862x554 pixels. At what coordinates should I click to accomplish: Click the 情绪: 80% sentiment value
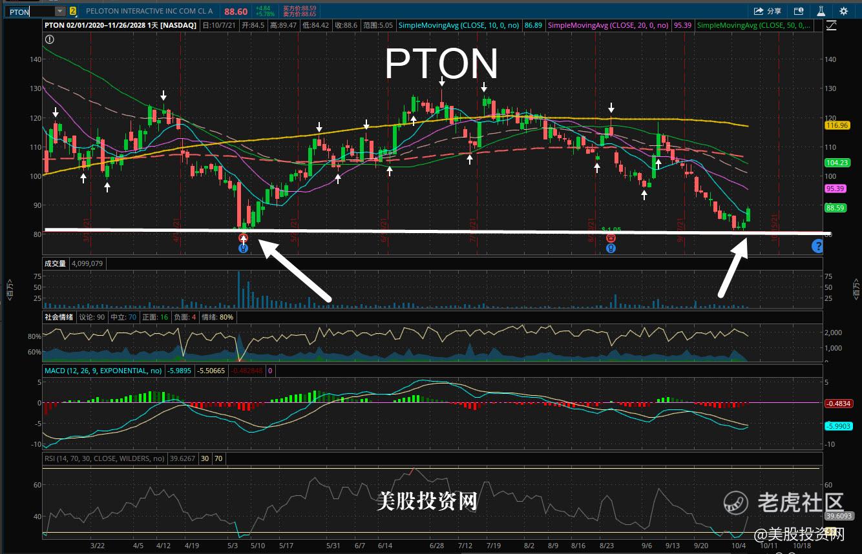point(218,317)
